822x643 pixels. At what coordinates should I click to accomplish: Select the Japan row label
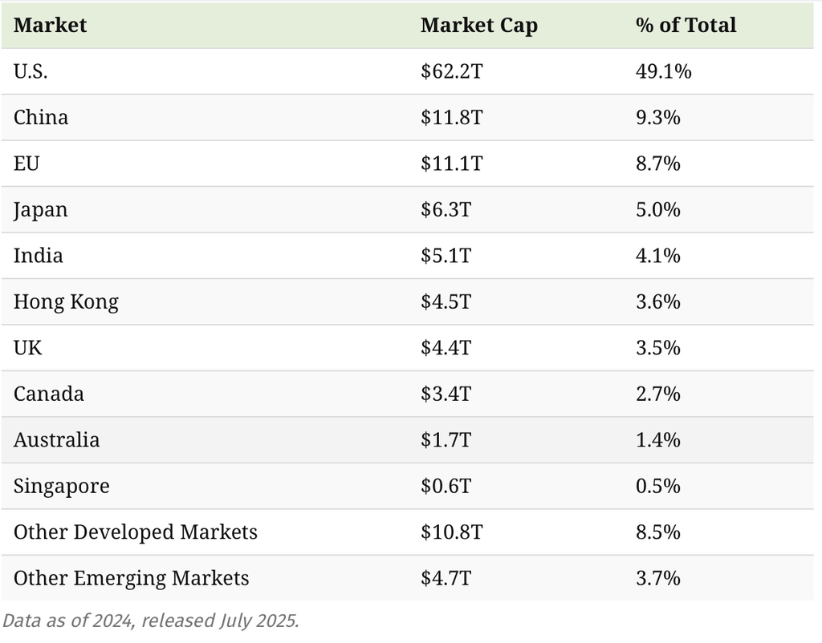click(41, 209)
